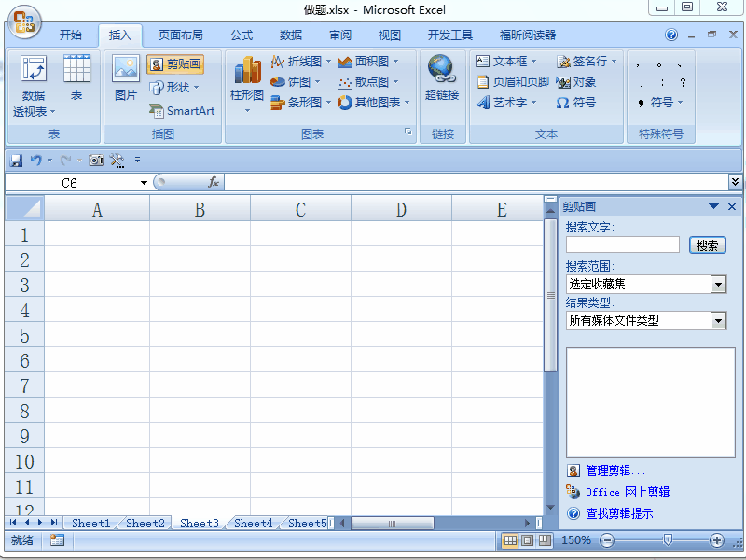Image resolution: width=746 pixels, height=560 pixels.
Task: Click the zoom slider handle
Action: (668, 540)
